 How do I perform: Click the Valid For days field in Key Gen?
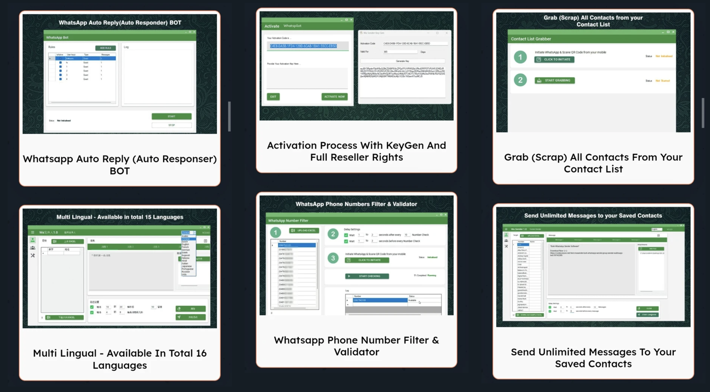pos(400,52)
